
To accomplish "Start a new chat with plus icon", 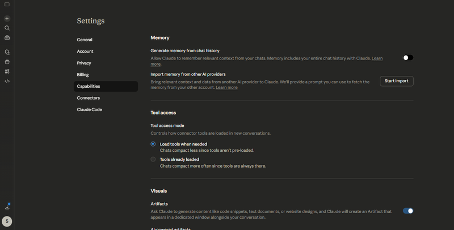I will click(7, 19).
